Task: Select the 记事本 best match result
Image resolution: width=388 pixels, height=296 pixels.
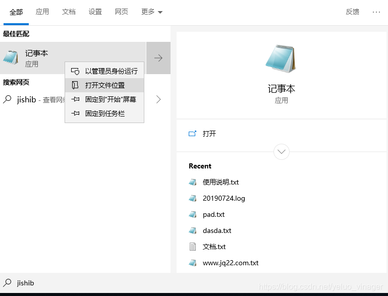Action: (73, 58)
